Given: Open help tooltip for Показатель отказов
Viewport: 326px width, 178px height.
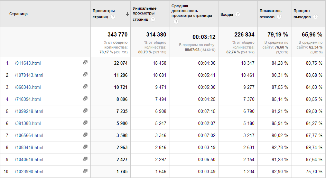Looking at the screenshot, I should [279, 17].
